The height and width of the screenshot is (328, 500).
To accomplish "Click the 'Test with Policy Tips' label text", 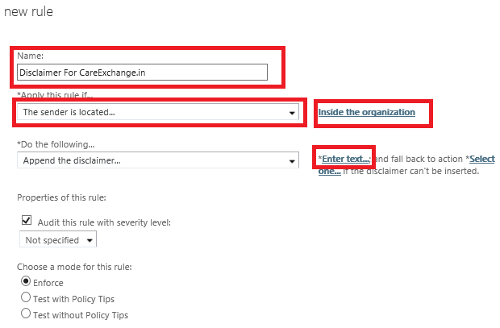I will point(73,299).
